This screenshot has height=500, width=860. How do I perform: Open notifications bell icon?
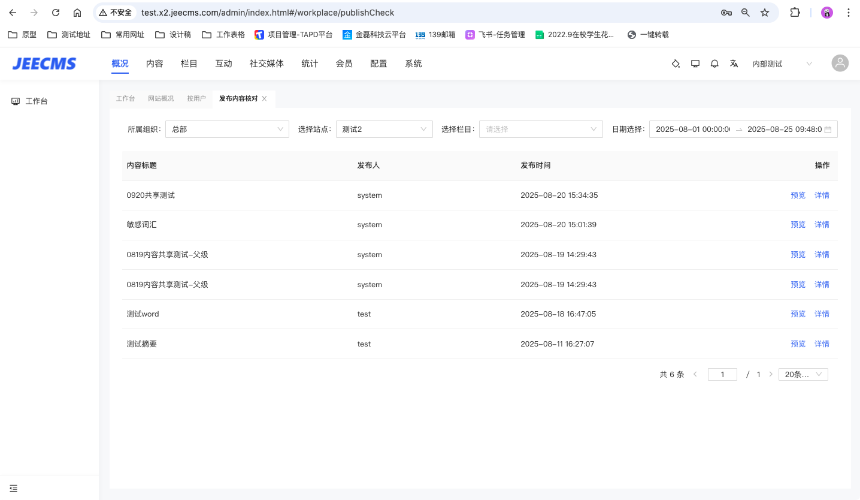click(x=714, y=64)
